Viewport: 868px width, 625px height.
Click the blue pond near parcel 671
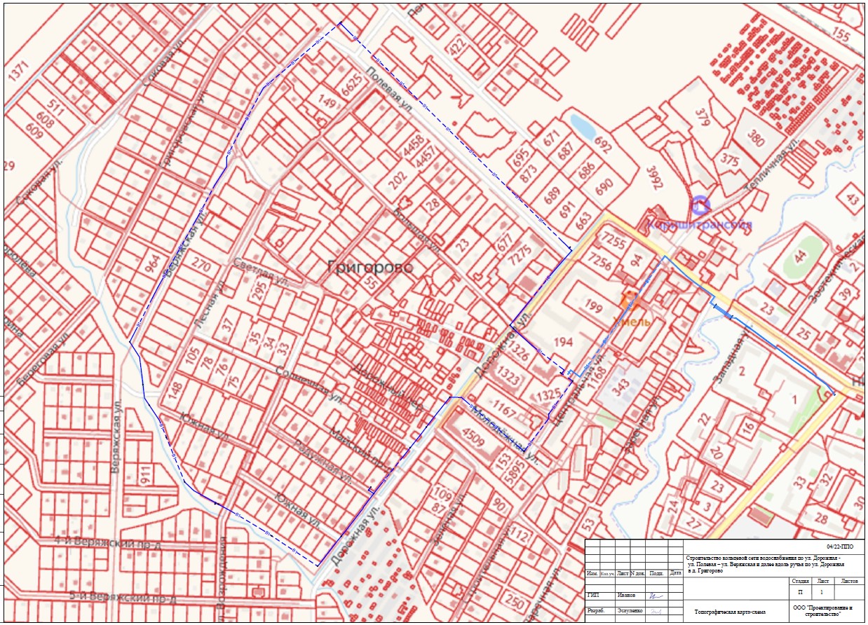[x=581, y=127]
